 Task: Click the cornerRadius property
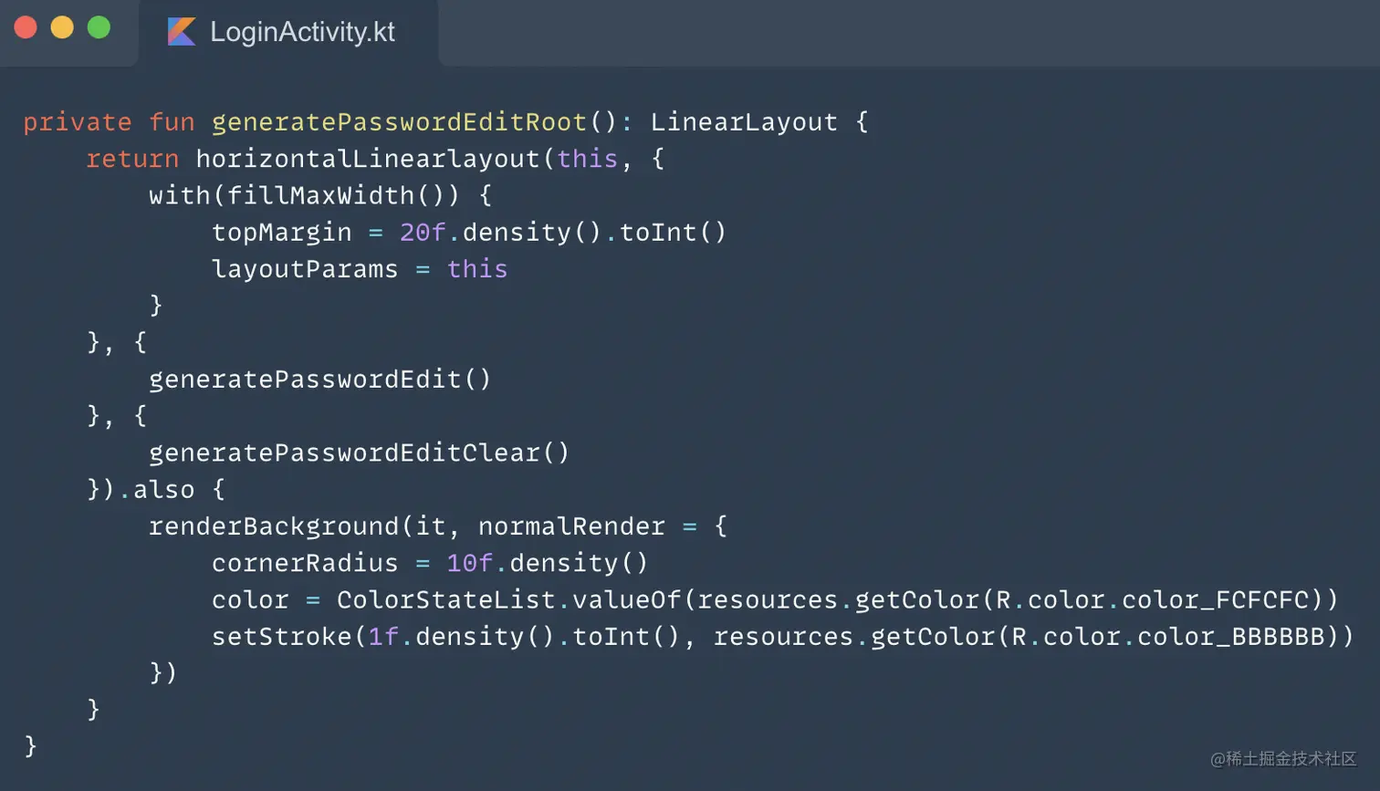click(305, 563)
